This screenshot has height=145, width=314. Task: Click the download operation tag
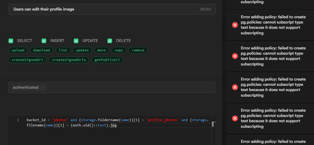(42, 50)
